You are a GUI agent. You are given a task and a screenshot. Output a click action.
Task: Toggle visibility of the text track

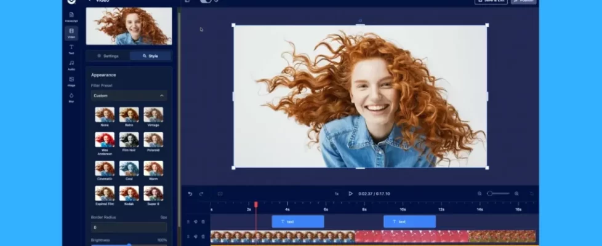pos(196,221)
